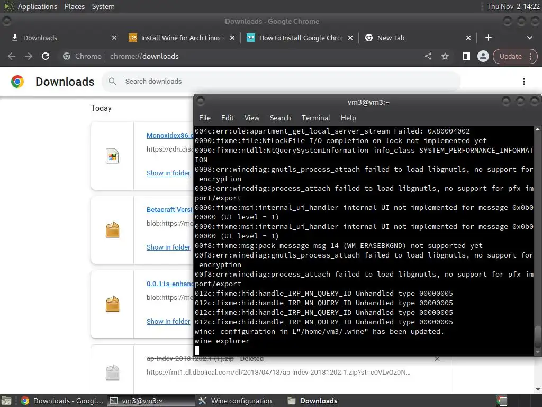Open the terminal File menu

205,118
